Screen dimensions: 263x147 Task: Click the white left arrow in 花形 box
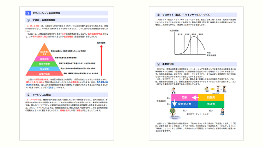195,98
